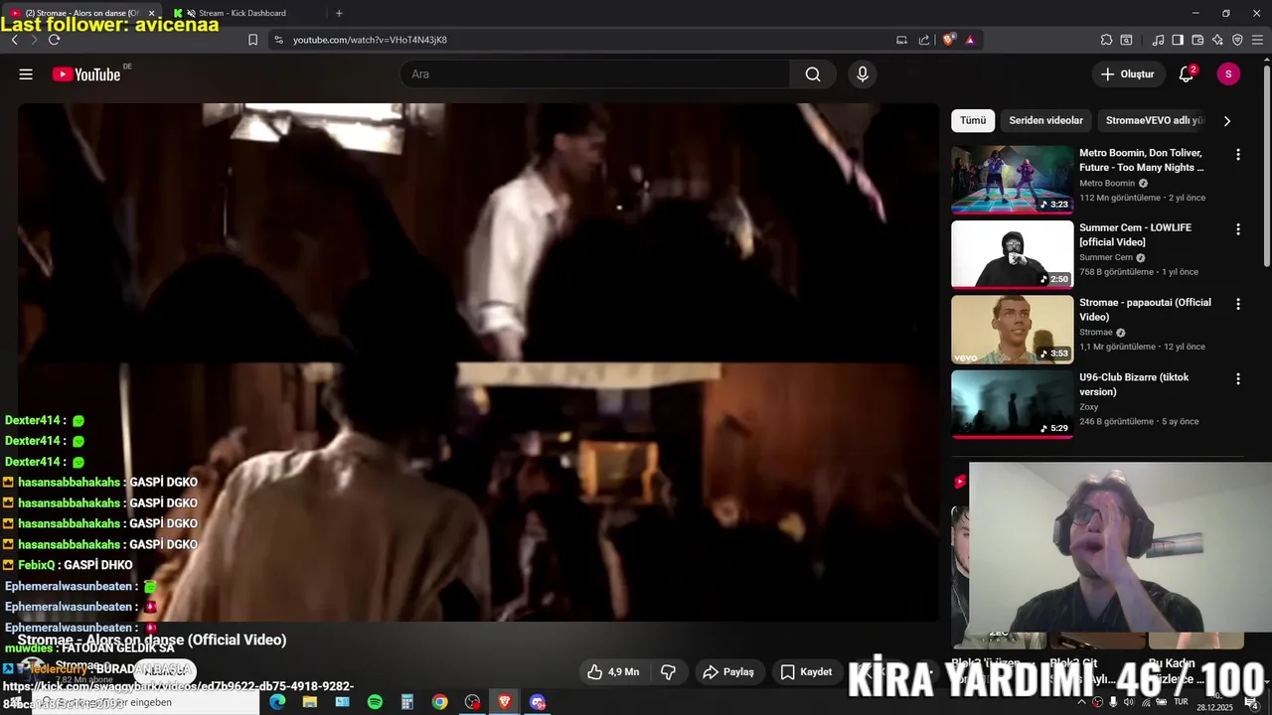Click the Kaydet save button

(806, 672)
